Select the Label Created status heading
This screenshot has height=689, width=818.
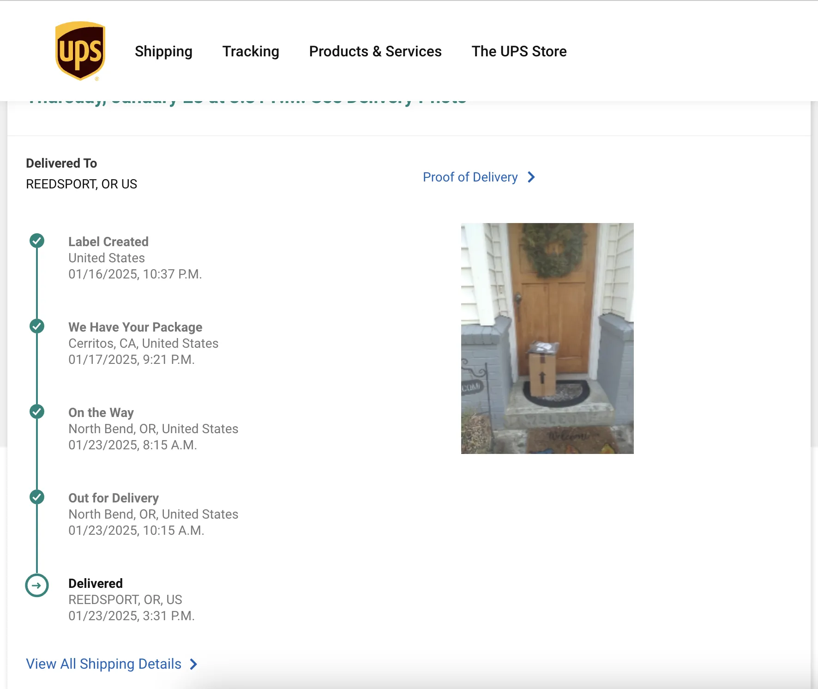click(108, 242)
